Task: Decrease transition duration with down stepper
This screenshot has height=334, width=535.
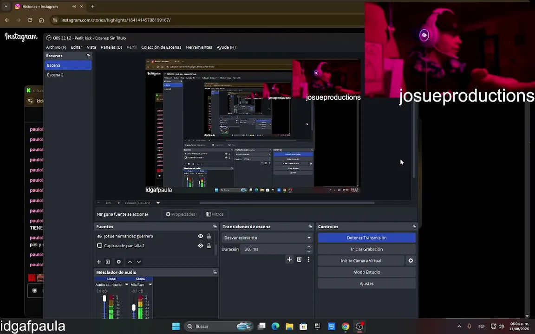Action: [309, 251]
